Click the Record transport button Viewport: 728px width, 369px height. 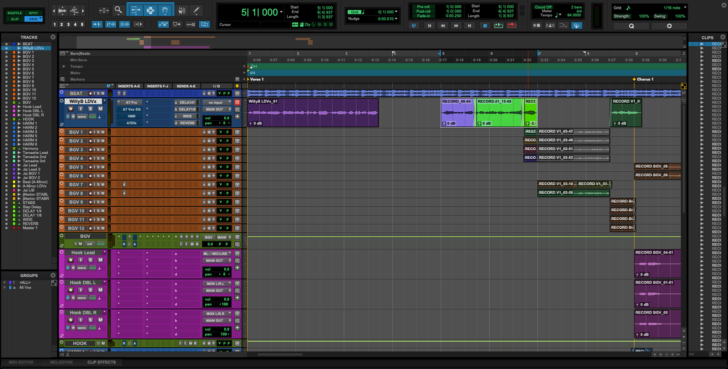(512, 26)
